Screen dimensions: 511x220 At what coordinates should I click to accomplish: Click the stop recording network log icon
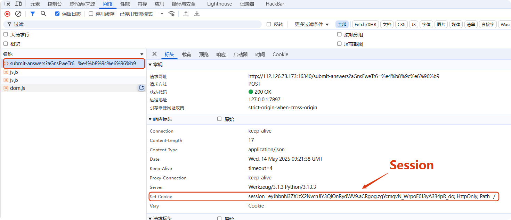point(7,14)
